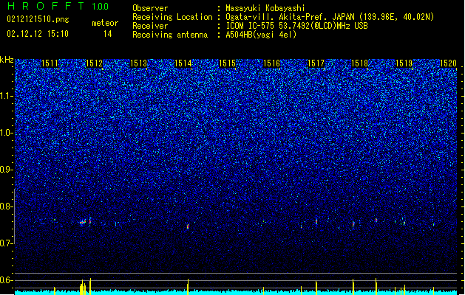Select the ICOM IC-575 53.7492 MHz USB text

[x=297, y=26]
